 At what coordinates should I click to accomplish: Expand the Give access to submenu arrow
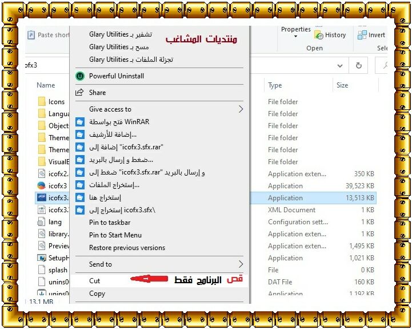click(241, 109)
